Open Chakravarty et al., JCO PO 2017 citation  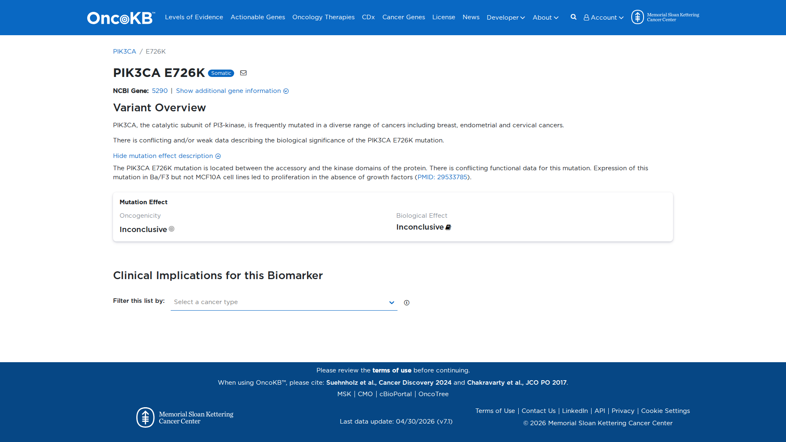pyautogui.click(x=517, y=383)
